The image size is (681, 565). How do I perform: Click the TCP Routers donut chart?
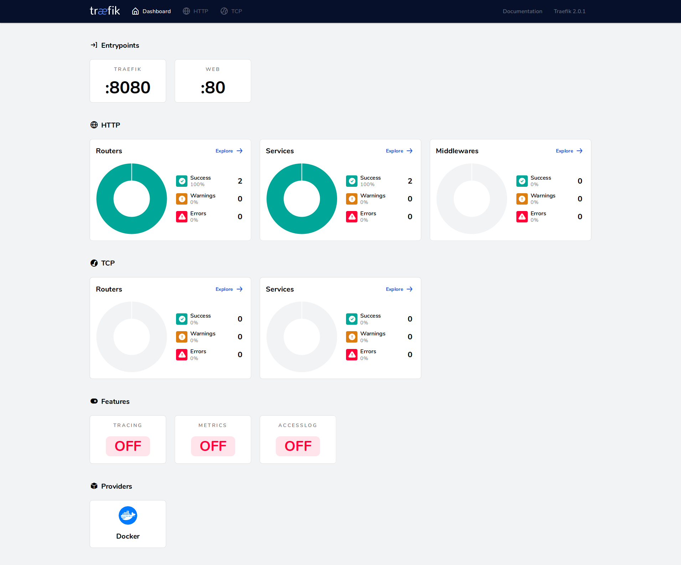point(132,337)
